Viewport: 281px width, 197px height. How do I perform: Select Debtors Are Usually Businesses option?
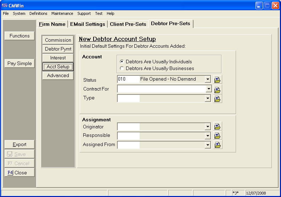pyautogui.click(x=122, y=68)
